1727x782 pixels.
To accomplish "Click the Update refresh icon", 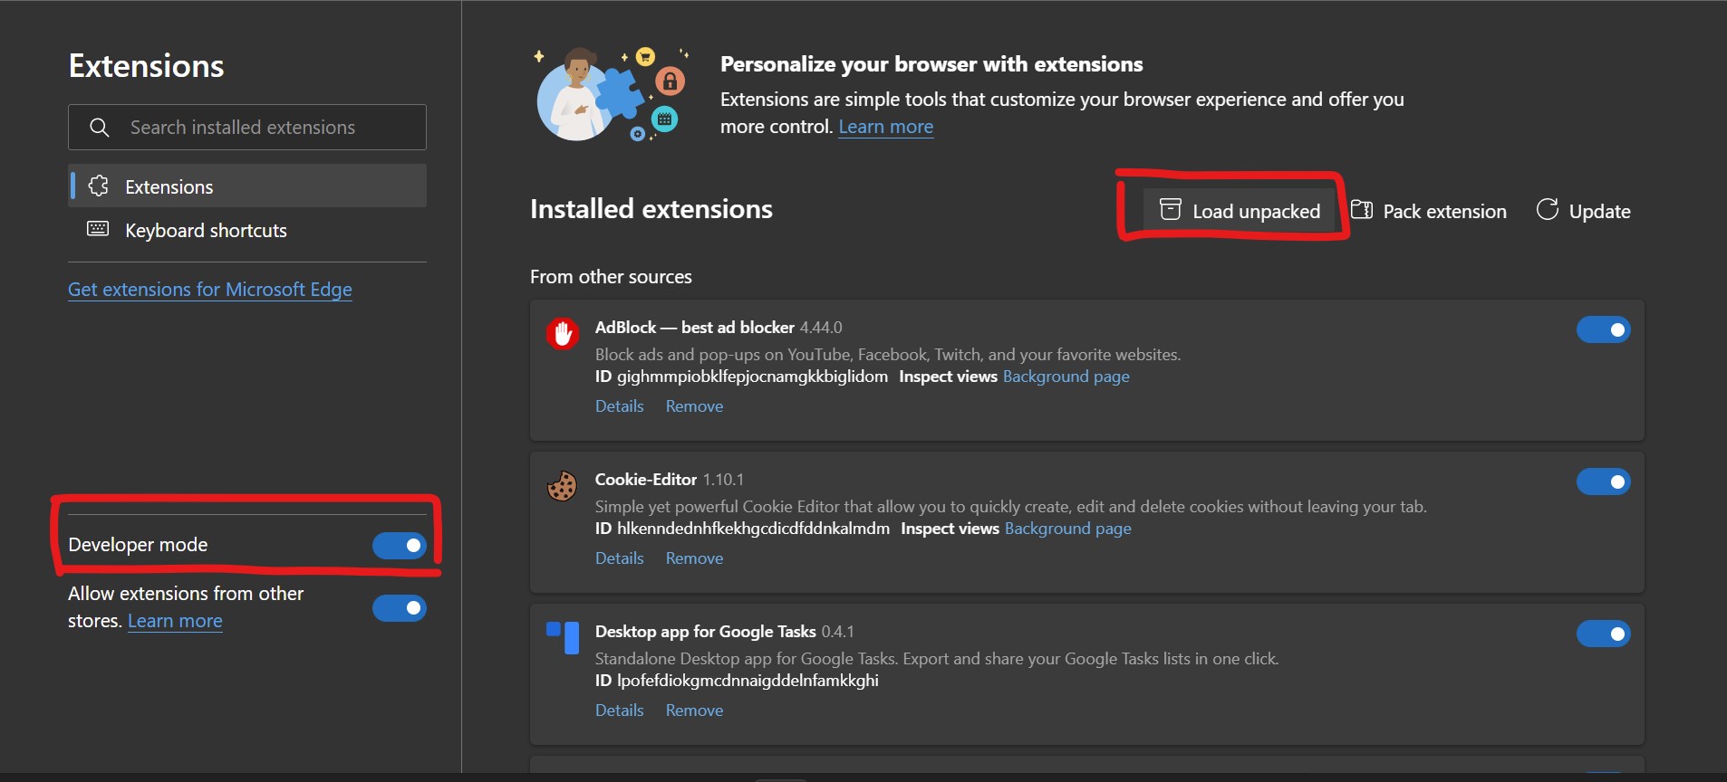I will click(x=1548, y=210).
